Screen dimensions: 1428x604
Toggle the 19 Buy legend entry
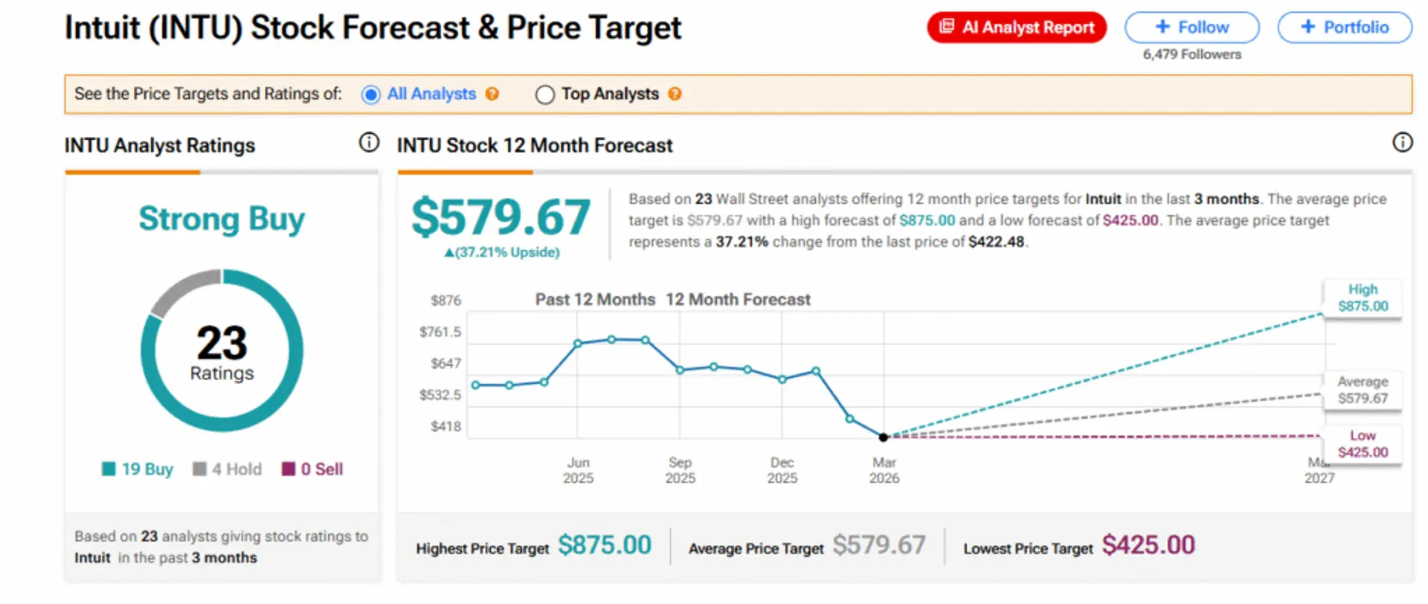click(x=137, y=469)
